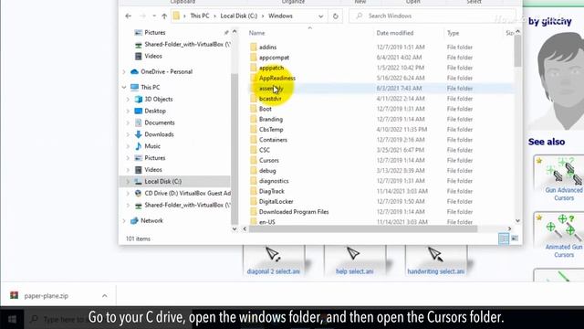The image size is (584, 329).
Task: Open the paper-plane.zip download
Action: tap(47, 296)
